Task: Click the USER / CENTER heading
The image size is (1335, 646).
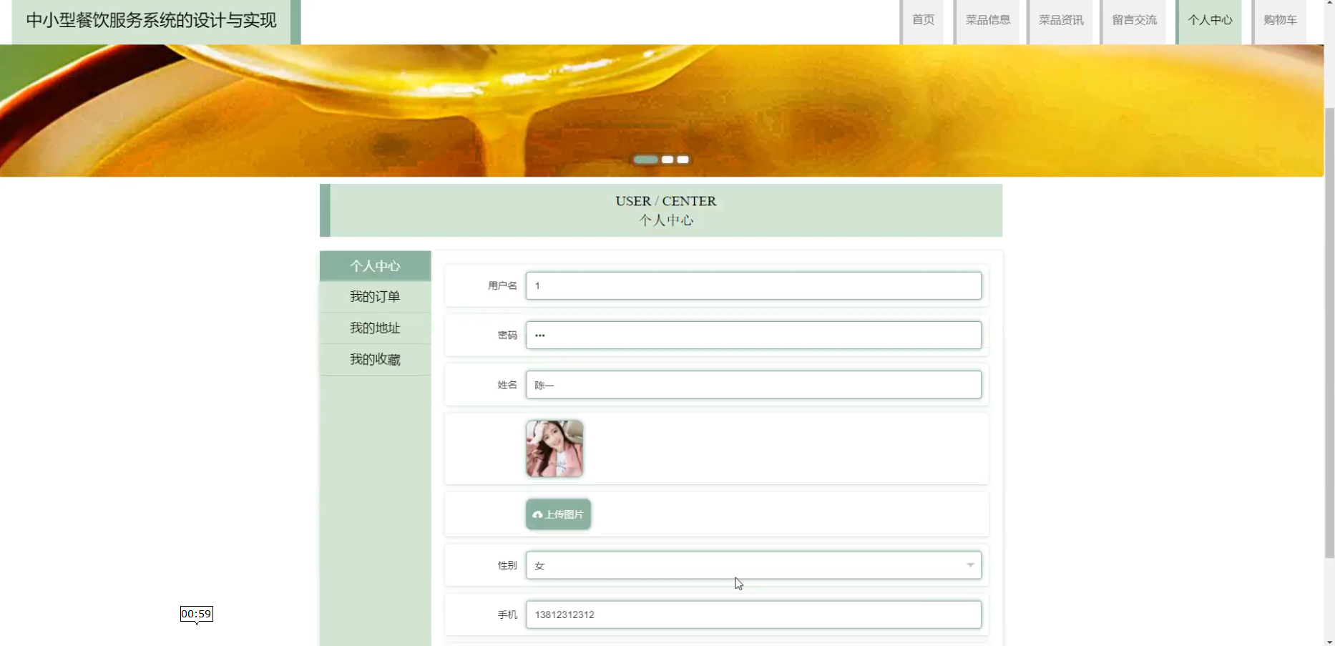Action: [665, 201]
